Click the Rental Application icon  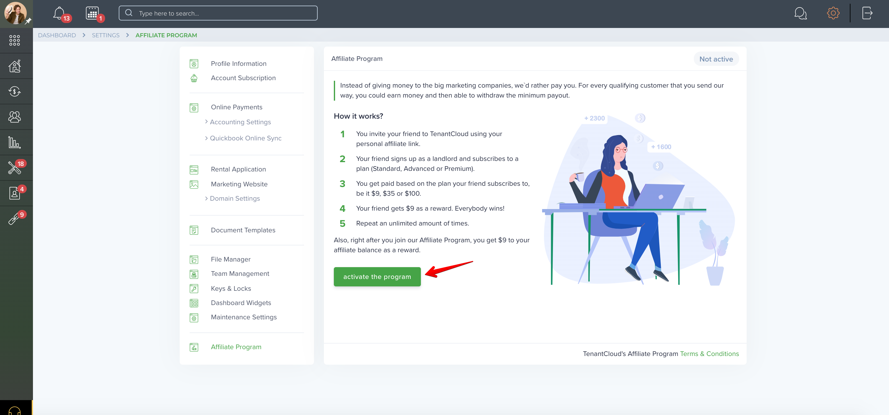click(x=194, y=170)
